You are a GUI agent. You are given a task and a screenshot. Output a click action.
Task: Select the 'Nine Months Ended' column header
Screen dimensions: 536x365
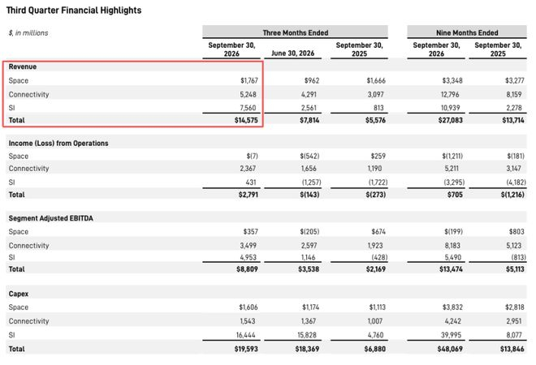coord(467,32)
